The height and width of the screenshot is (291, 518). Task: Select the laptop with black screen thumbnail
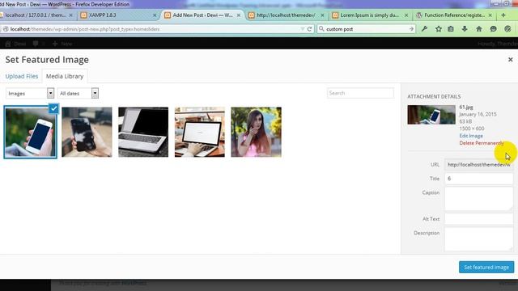coord(143,132)
